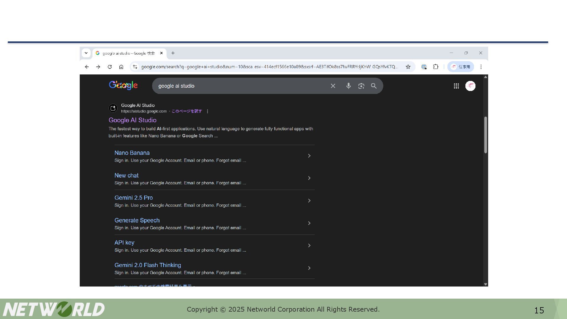Click the Generate Speech sitelink
This screenshot has height=319, width=567.
(137, 220)
